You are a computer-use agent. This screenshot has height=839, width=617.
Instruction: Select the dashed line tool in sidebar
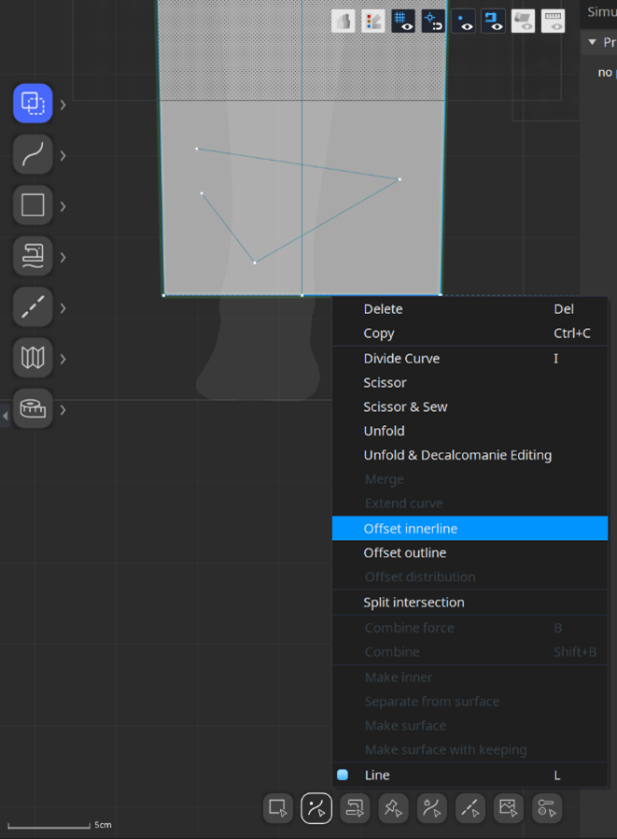(33, 306)
